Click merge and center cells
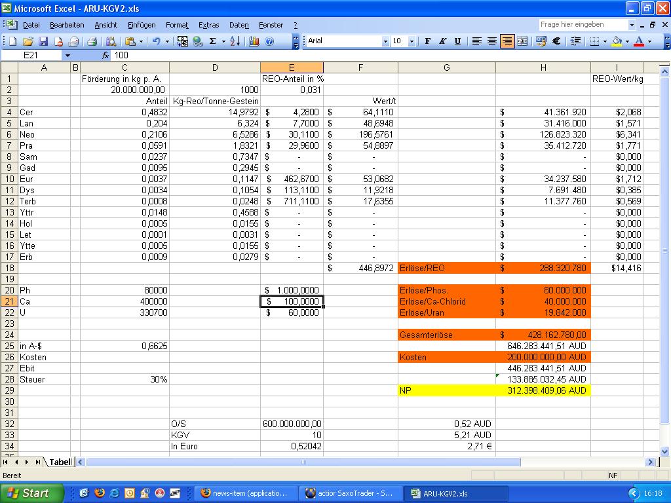Screen dimensions: 671x503 (522, 41)
